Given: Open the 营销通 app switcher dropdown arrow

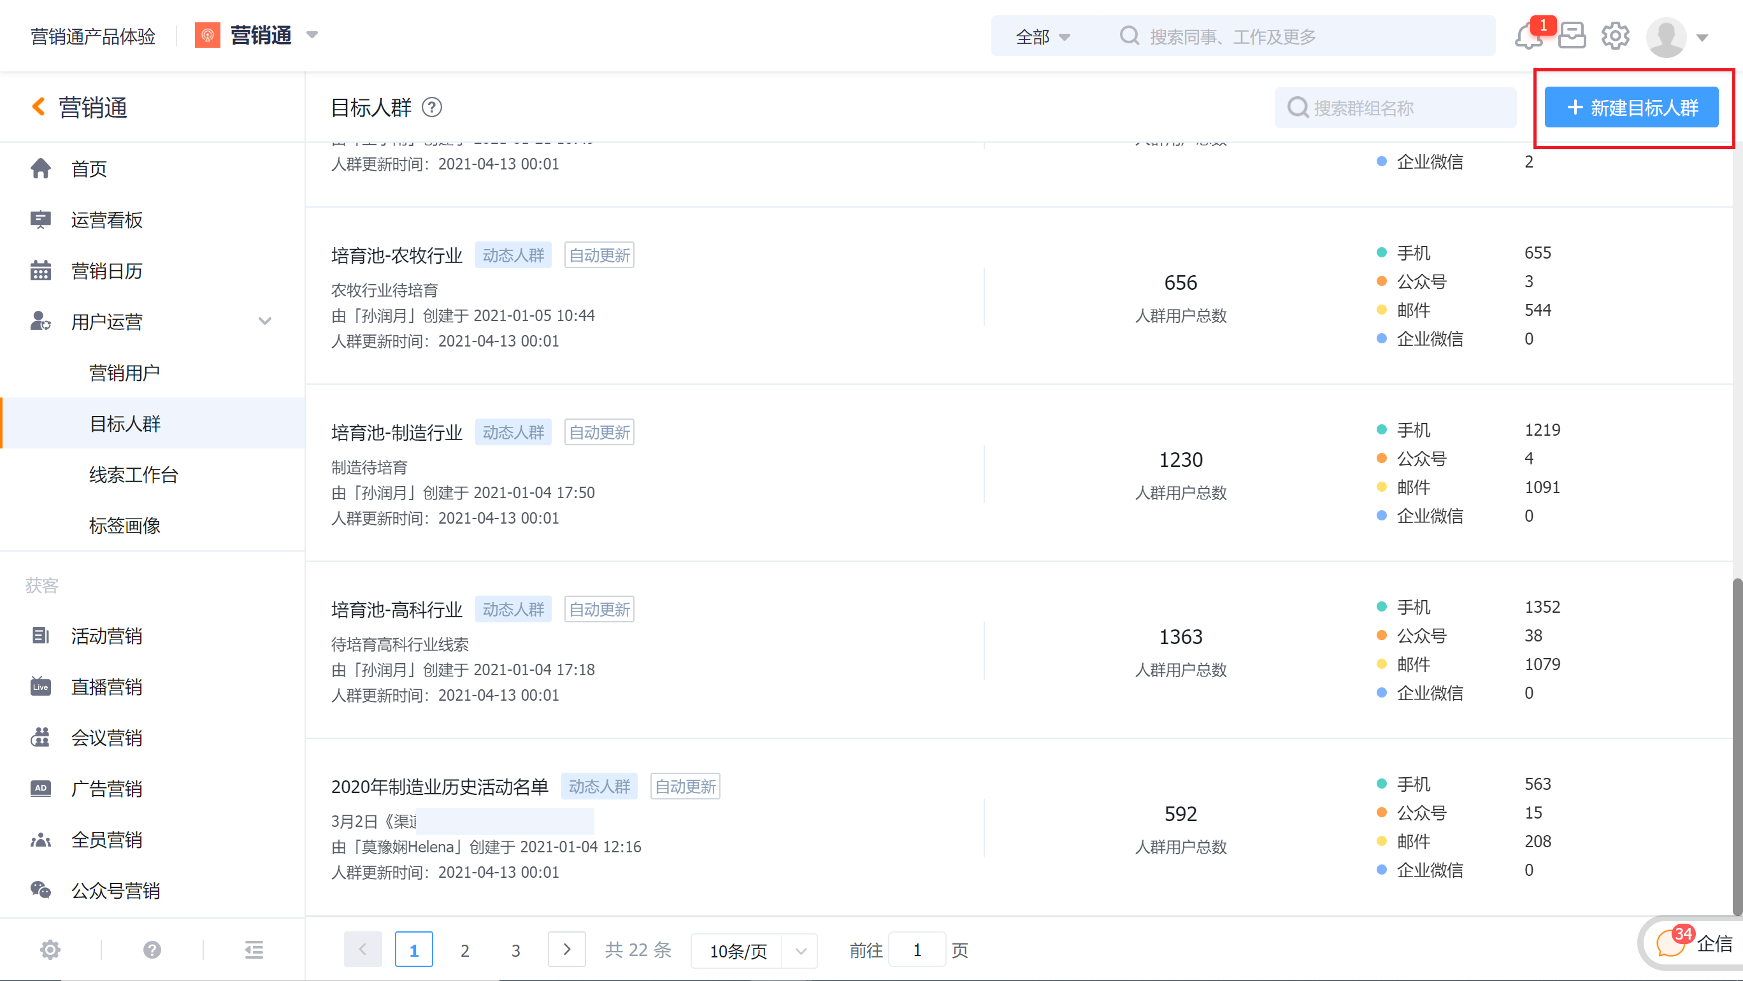Looking at the screenshot, I should [312, 35].
